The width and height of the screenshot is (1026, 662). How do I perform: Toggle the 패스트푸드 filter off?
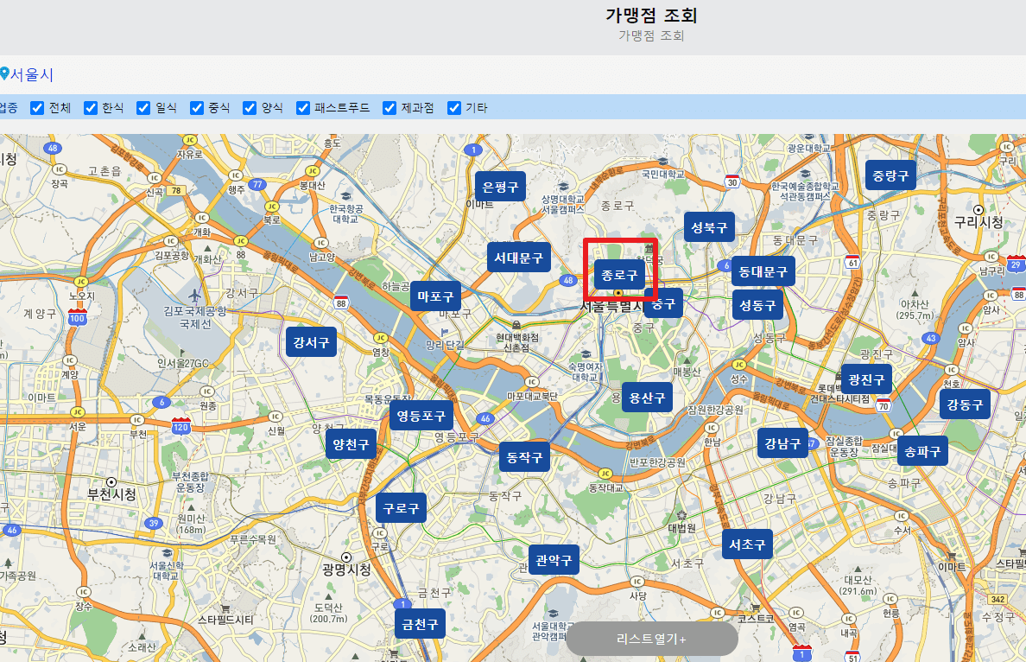302,107
